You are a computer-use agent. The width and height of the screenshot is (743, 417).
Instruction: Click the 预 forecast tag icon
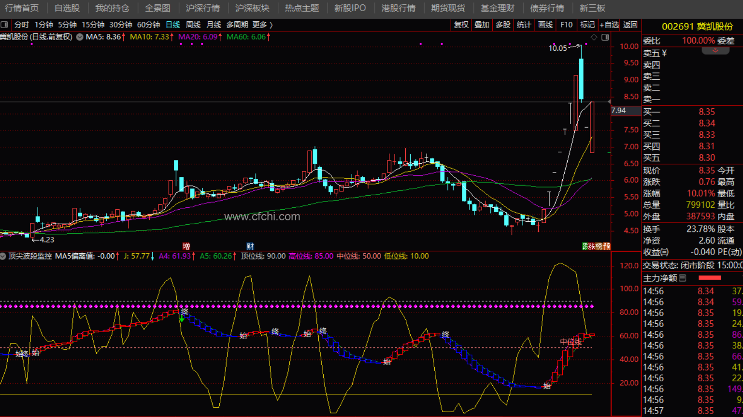(x=607, y=246)
